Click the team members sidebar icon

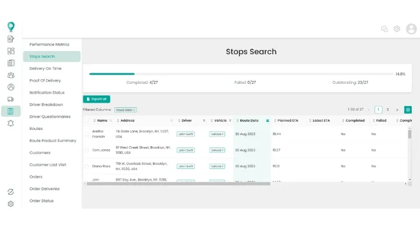pos(10,75)
